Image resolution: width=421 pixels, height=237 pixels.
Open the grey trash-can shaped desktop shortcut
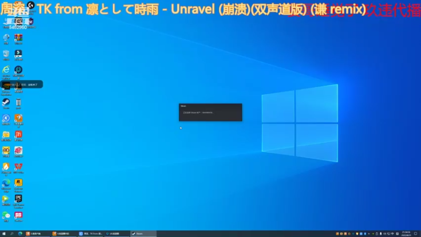point(18,103)
